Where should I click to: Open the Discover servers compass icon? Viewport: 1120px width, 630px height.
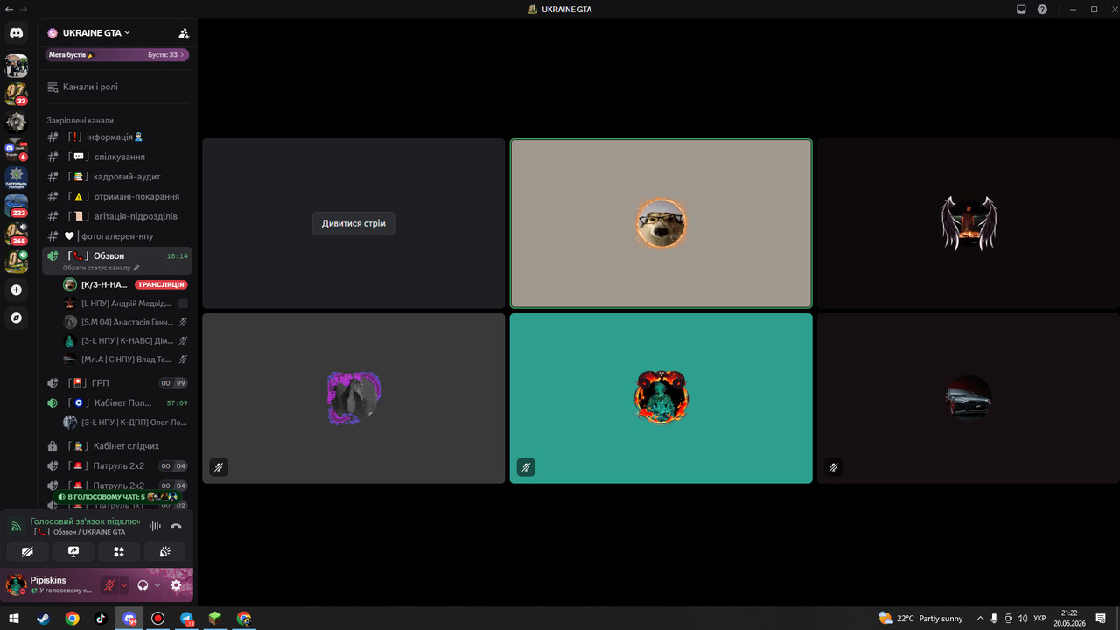16,318
